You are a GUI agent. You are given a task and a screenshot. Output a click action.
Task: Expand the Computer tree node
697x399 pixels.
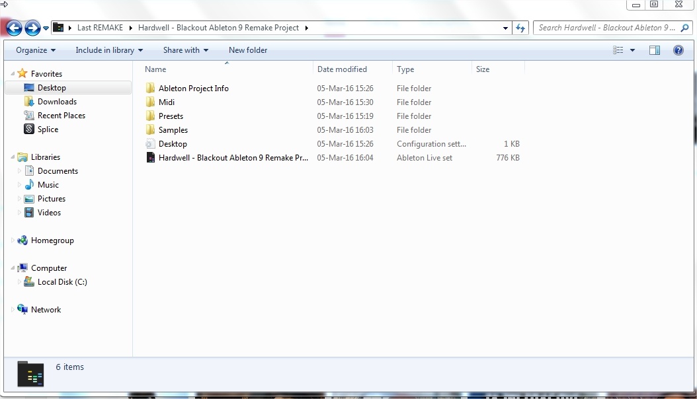pyautogui.click(x=11, y=268)
